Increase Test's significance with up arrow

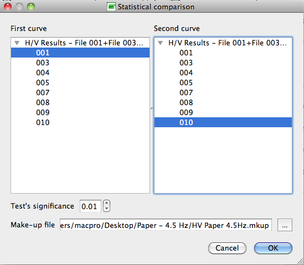107,203
